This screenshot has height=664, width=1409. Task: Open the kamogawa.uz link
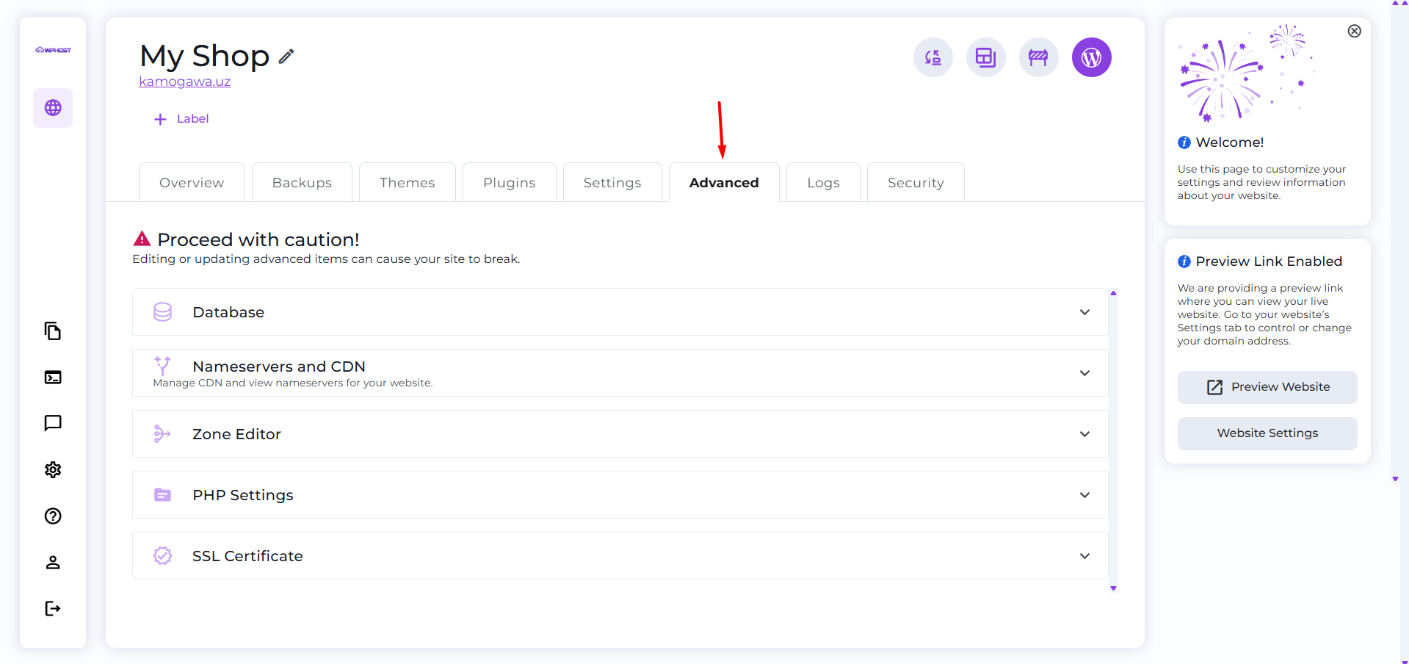184,82
